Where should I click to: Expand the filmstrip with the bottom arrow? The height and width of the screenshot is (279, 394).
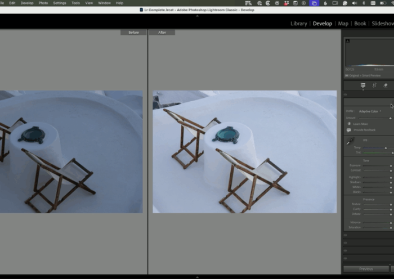[x=197, y=277]
